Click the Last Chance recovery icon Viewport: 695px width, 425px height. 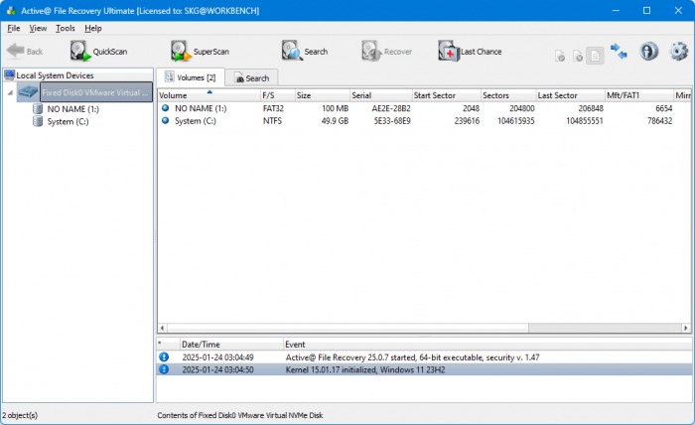470,51
